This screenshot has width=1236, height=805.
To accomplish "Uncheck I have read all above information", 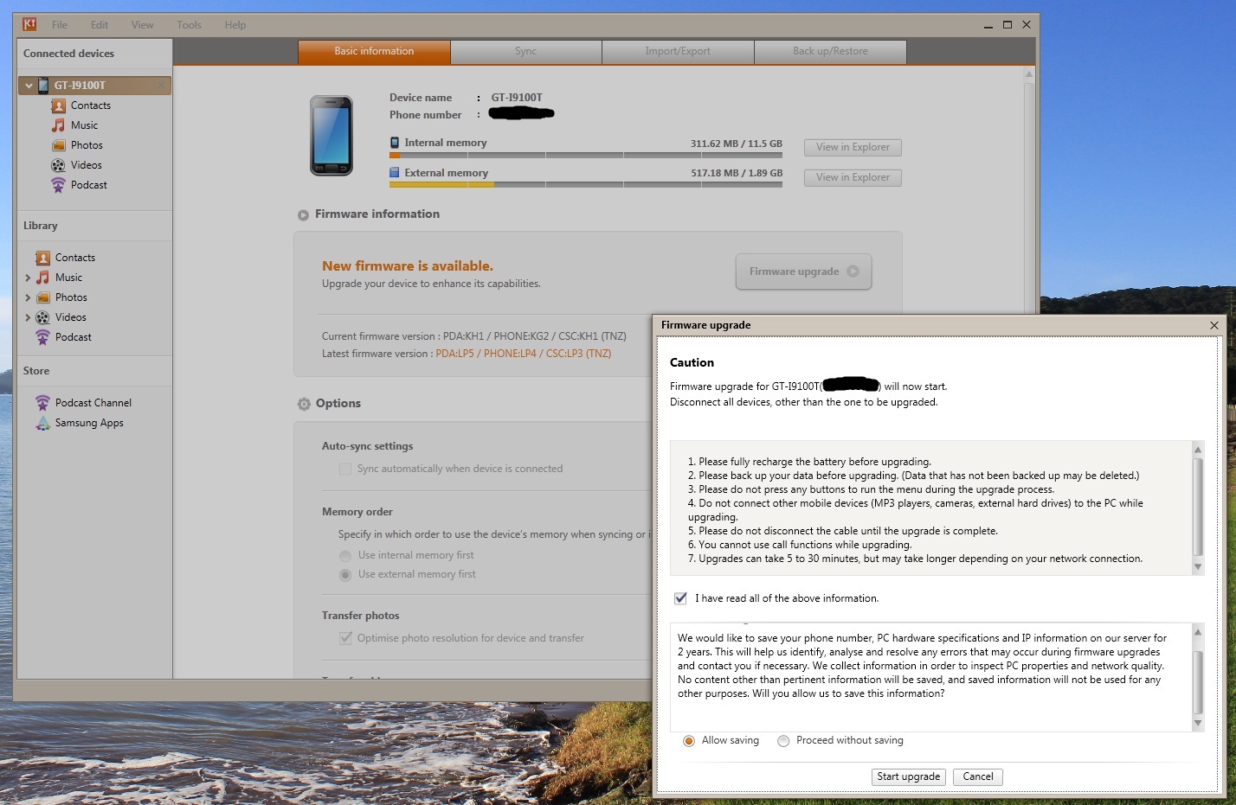I will tap(680, 598).
